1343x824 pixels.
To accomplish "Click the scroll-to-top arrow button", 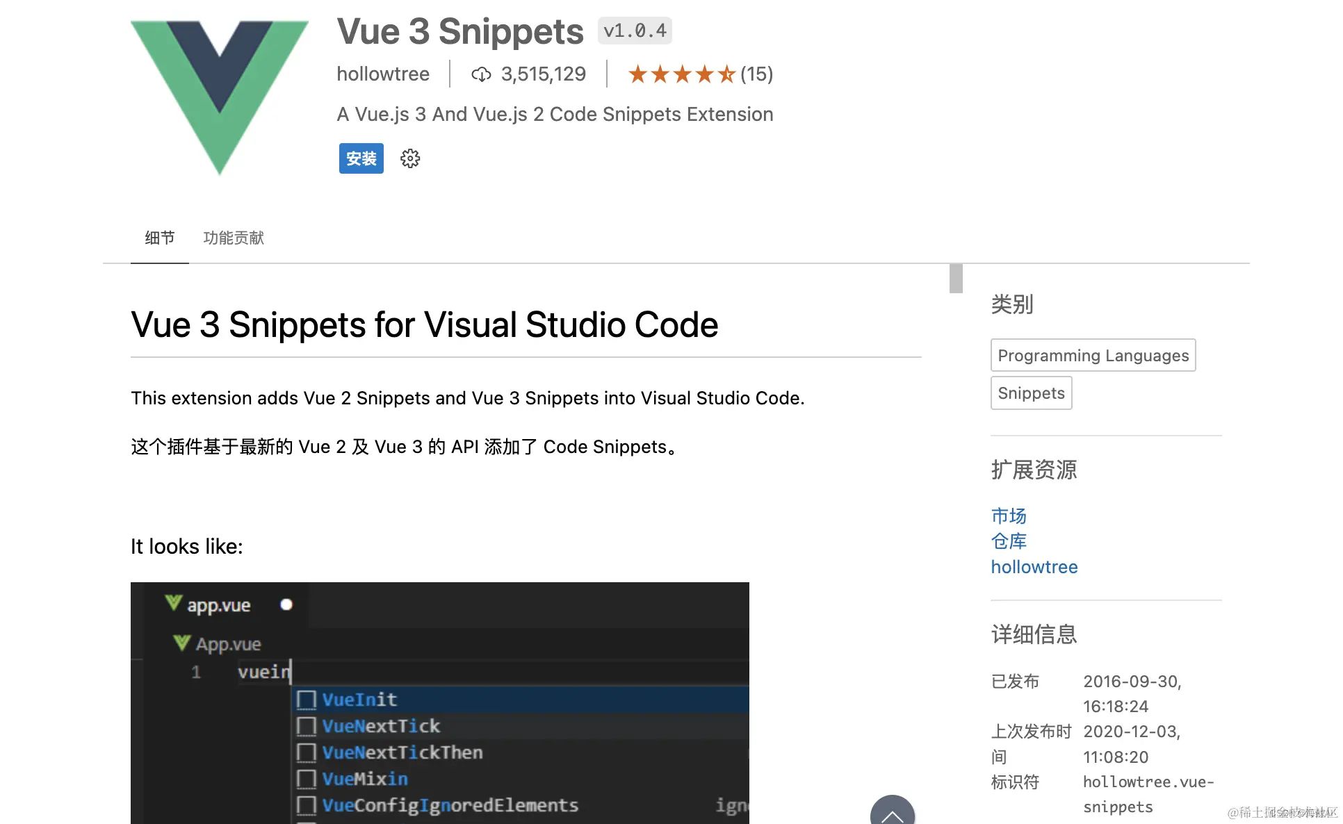I will (x=893, y=811).
